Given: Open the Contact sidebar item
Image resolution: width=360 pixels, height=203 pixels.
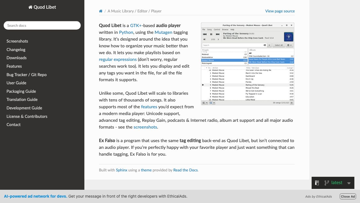Looking at the screenshot, I should tap(13, 125).
